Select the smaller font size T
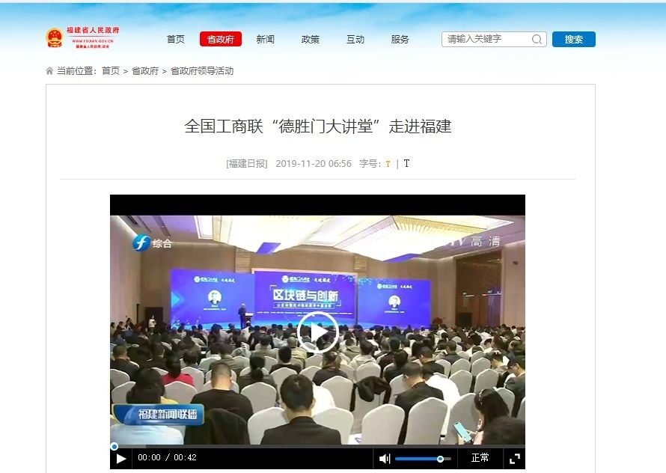The height and width of the screenshot is (473, 666). 388,164
